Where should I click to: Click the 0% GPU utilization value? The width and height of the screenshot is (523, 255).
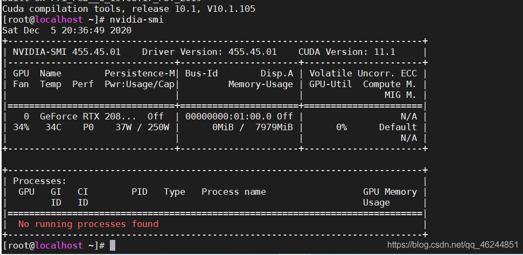point(341,127)
